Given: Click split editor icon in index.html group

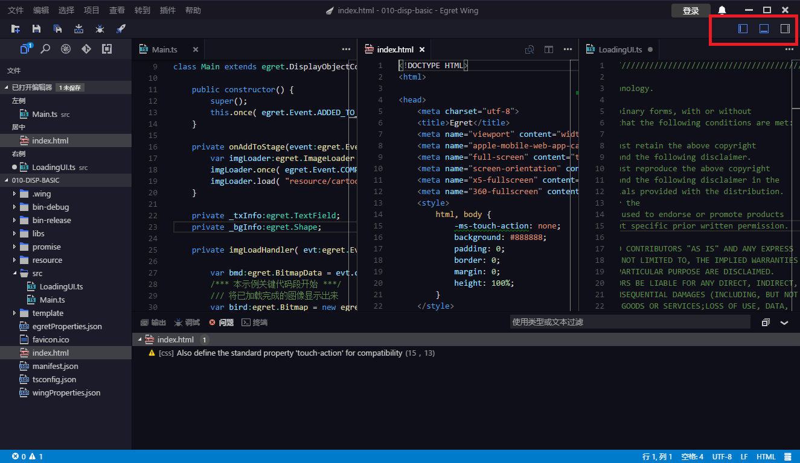Looking at the screenshot, I should pos(549,50).
